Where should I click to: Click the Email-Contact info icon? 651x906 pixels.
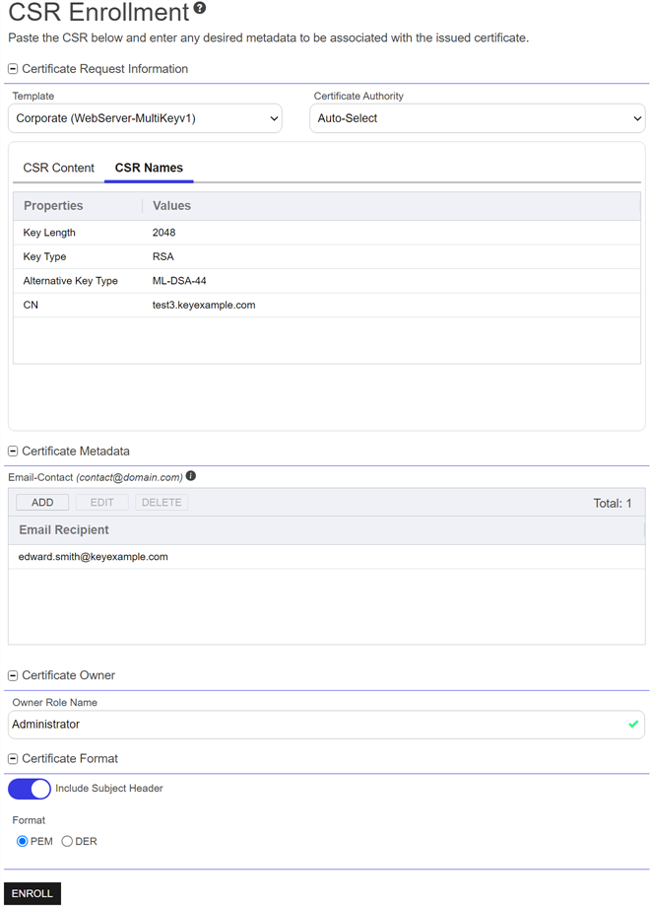click(191, 476)
